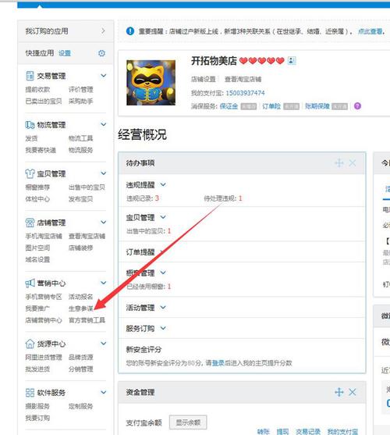The height and width of the screenshot is (435, 390).
Task: Click the move icon on 待办事项 panel
Action: (339, 163)
